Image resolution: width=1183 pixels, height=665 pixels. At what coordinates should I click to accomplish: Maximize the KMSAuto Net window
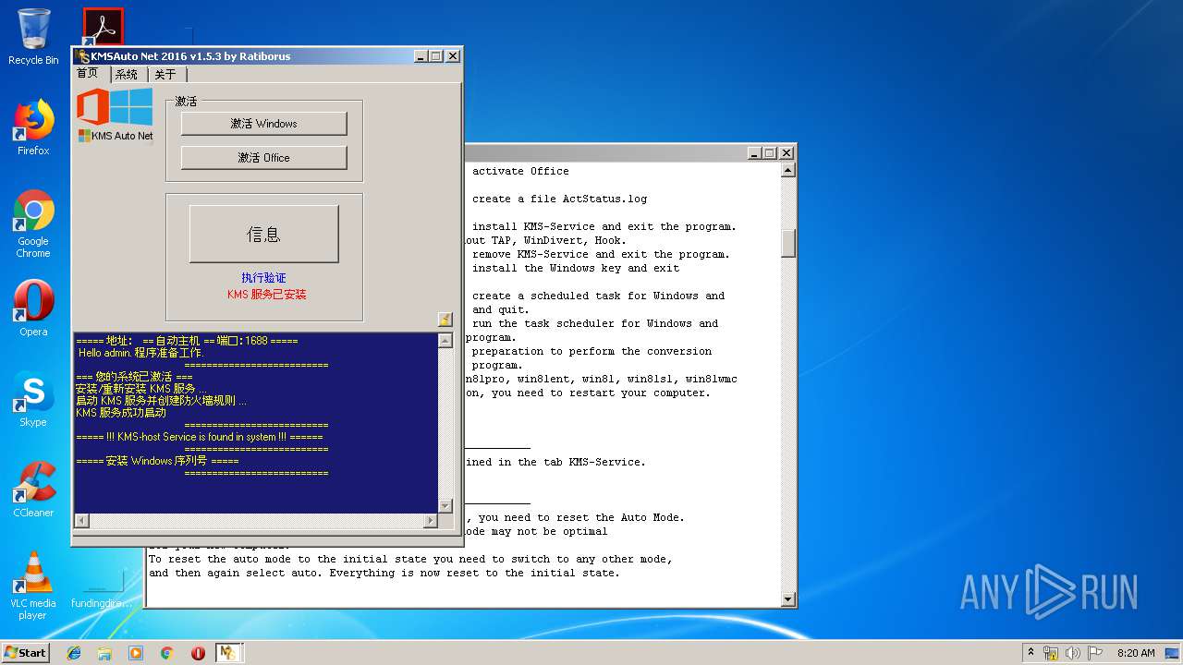point(436,56)
